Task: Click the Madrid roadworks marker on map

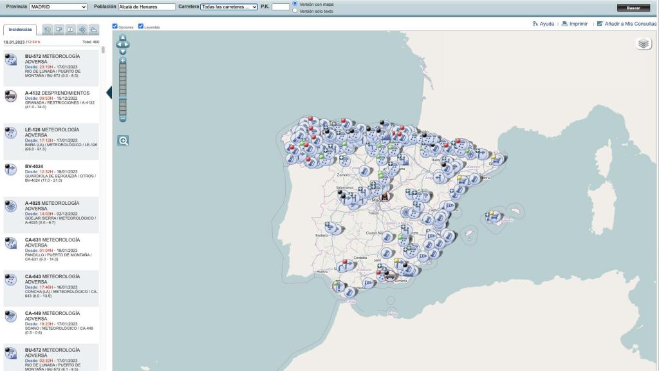Action: [384, 196]
